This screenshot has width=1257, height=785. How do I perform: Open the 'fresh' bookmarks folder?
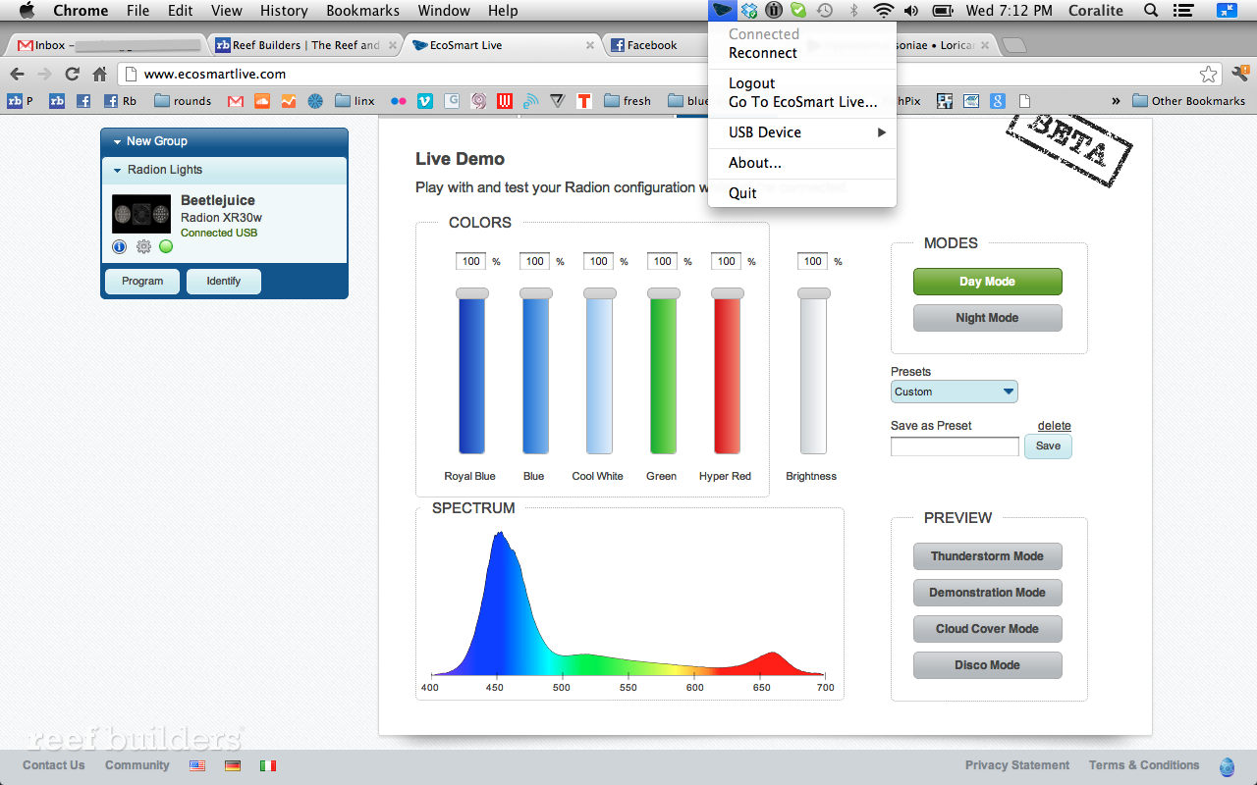[x=628, y=100]
